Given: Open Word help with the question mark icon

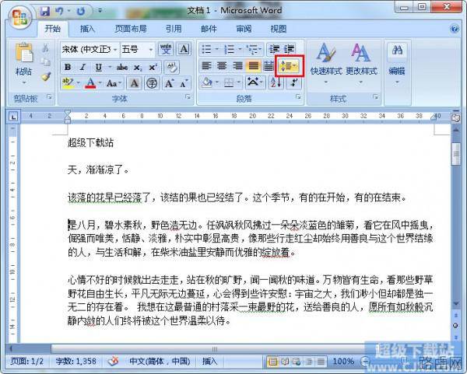Looking at the screenshot, I should tap(455, 29).
